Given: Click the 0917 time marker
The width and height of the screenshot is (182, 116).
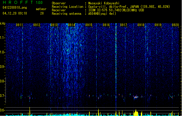Looking at the screenshot, I should (x=124, y=25).
